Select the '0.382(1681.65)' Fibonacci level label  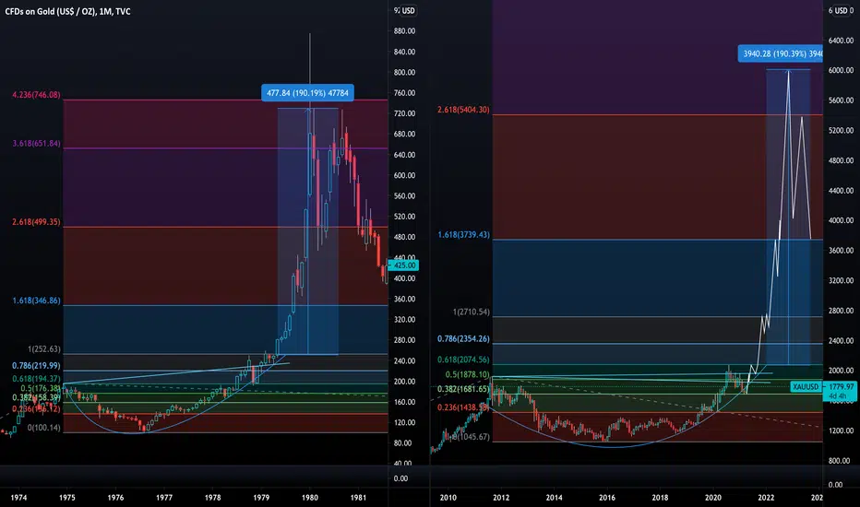[463, 389]
